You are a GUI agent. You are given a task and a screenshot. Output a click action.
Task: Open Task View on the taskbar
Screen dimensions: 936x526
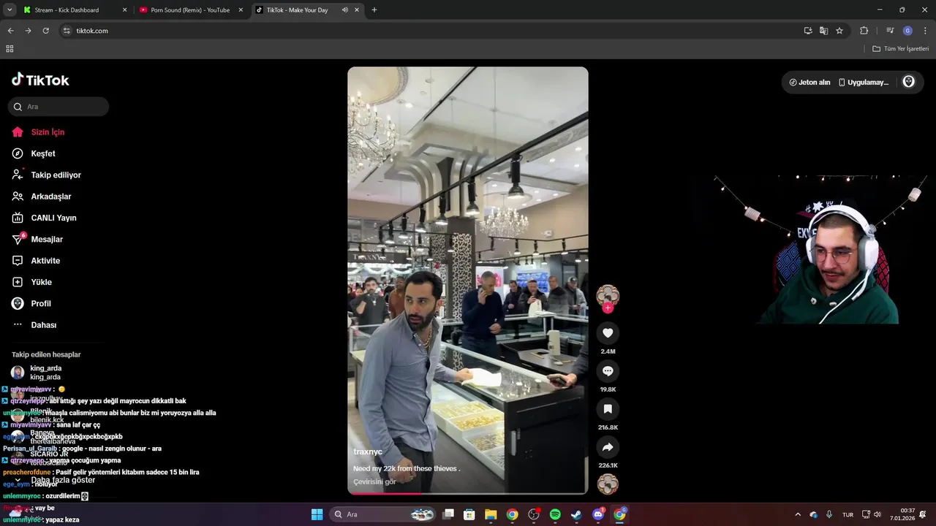(x=448, y=514)
